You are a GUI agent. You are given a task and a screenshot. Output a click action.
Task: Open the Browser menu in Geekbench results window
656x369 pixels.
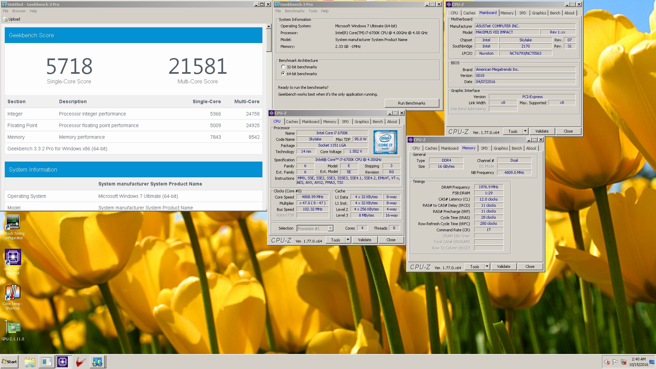coord(19,11)
